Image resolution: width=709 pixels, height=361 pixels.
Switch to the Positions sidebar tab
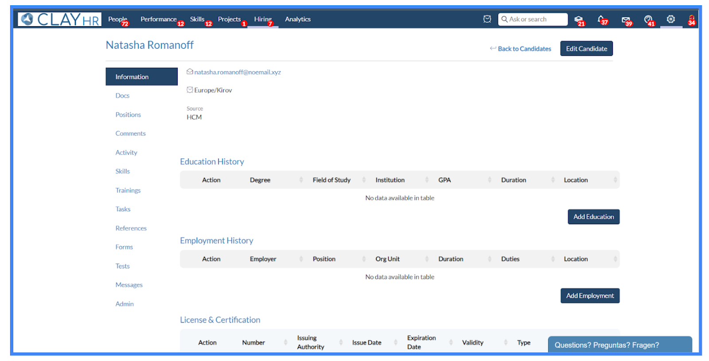(128, 115)
